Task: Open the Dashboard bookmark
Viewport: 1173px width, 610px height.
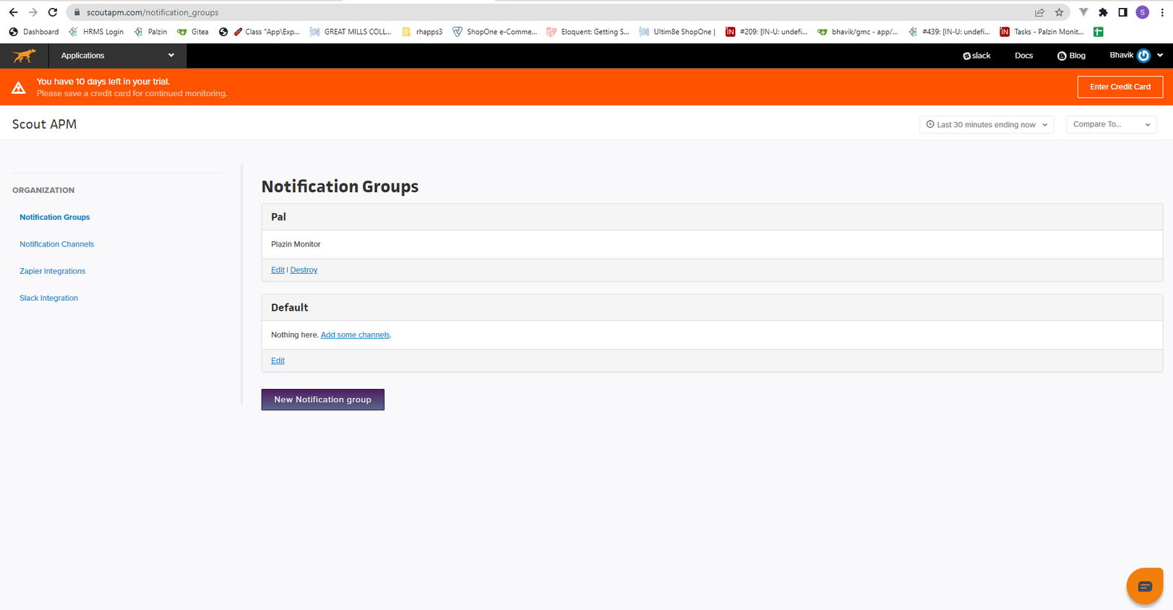Action: pos(34,32)
